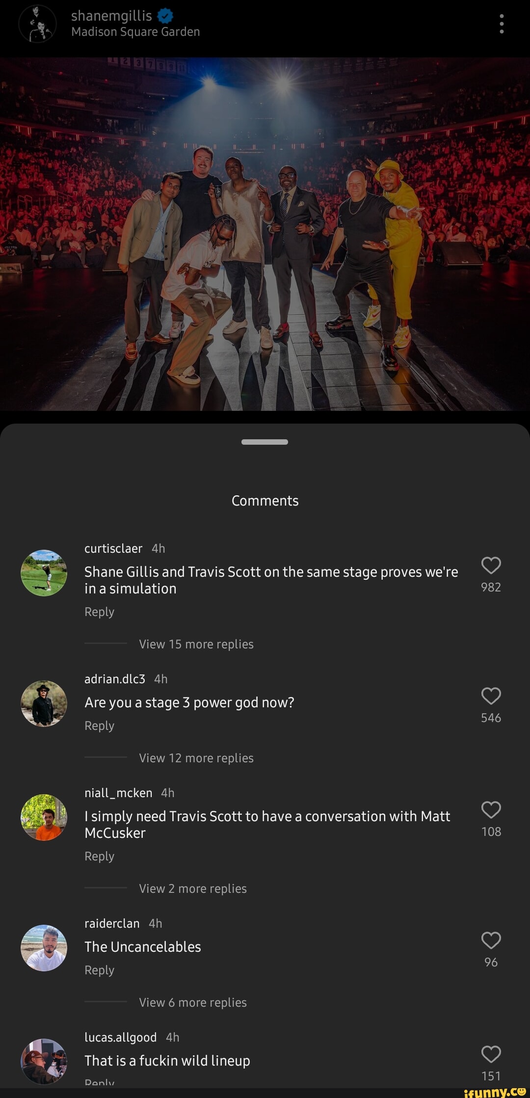Screen dimensions: 530x1098
Task: Open curtisclaer's profile picture
Action: click(x=44, y=573)
